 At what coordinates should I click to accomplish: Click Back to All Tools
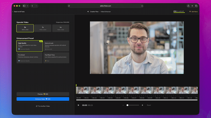[x=19, y=12]
